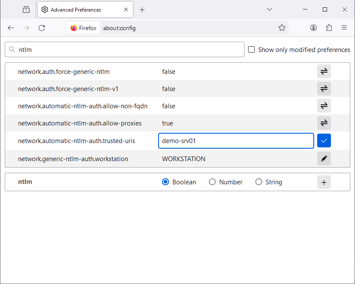Viewport: 355px width, 284px height.
Task: Click the trusted-uris text field
Action: (x=236, y=141)
